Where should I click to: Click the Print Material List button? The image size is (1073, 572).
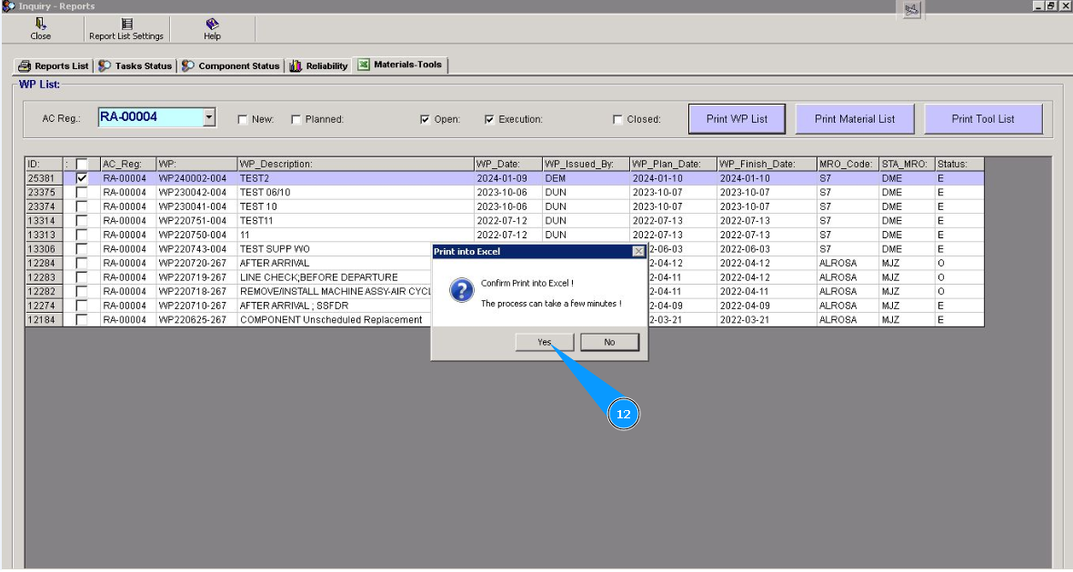point(854,119)
